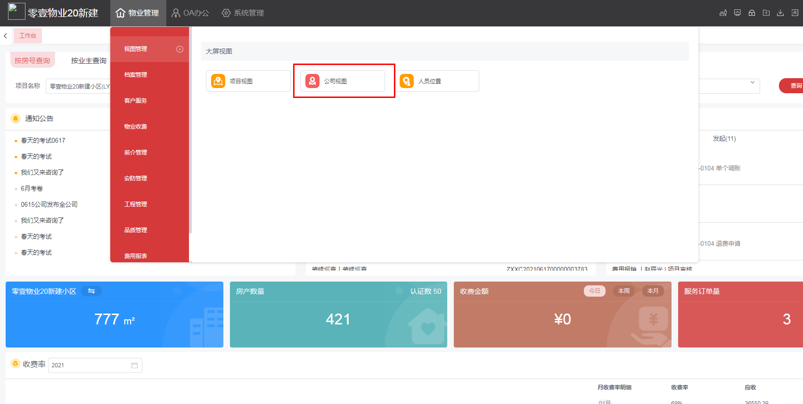Select 本月 in the 收费金额 card

[x=653, y=291]
